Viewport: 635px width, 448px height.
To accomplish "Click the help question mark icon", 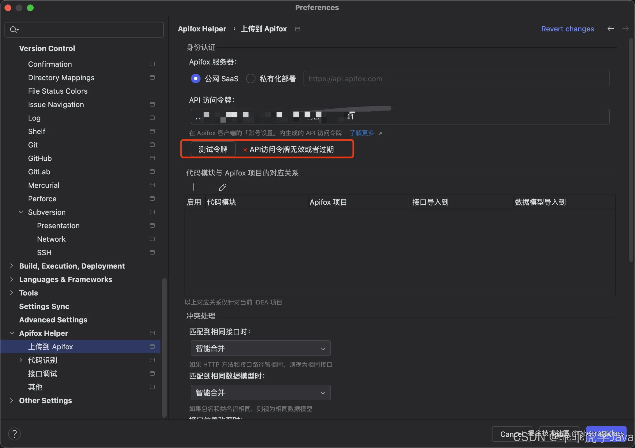I will [14, 434].
